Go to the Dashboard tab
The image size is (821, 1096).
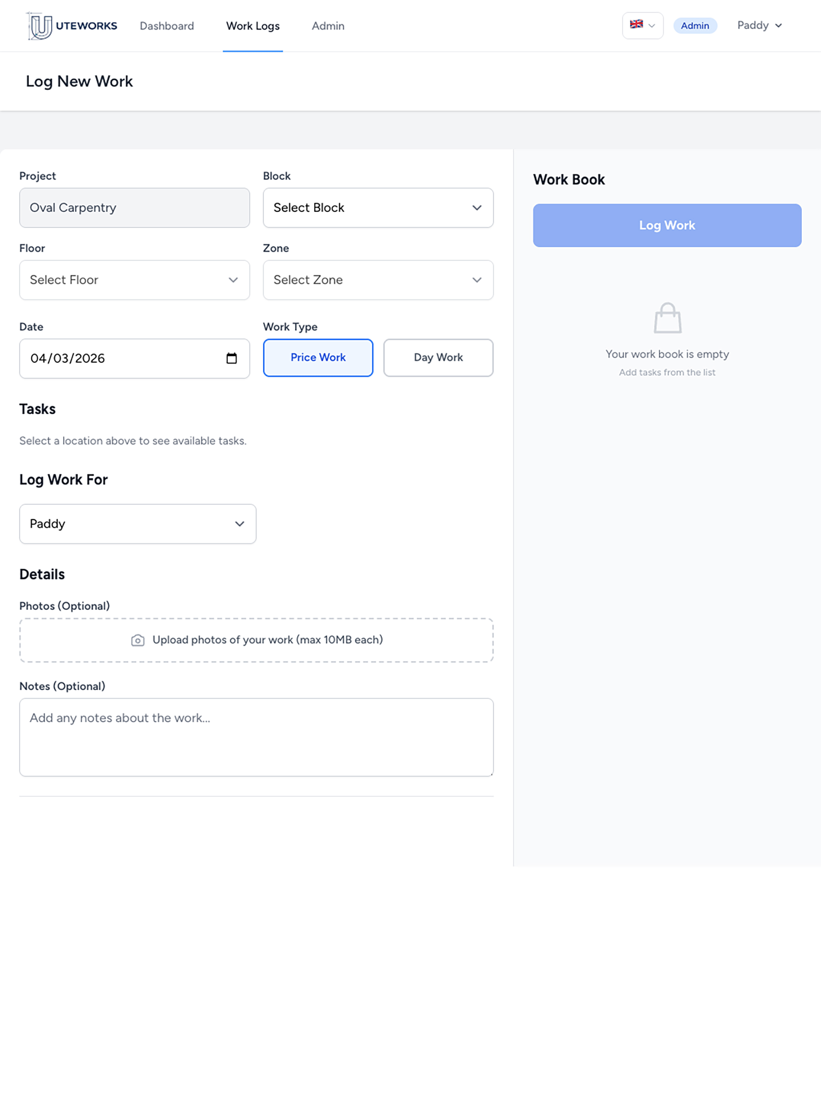tap(167, 26)
